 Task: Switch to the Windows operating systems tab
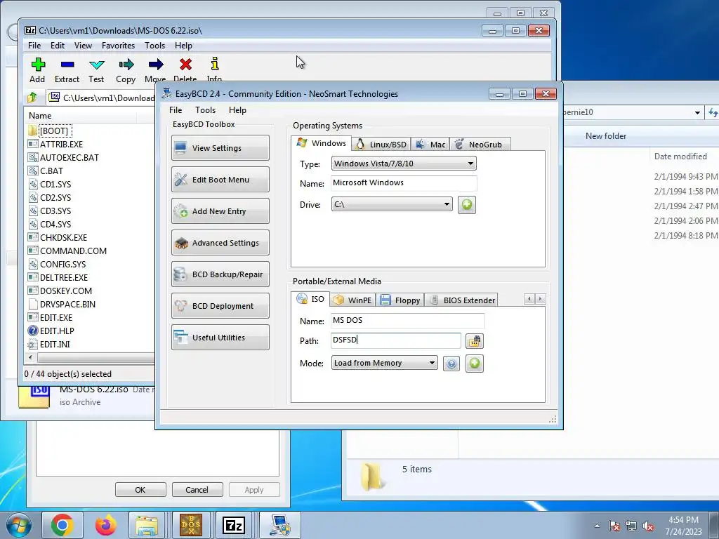[x=322, y=143]
